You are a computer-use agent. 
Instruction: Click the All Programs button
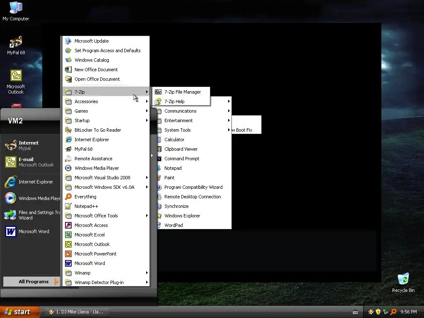31,282
